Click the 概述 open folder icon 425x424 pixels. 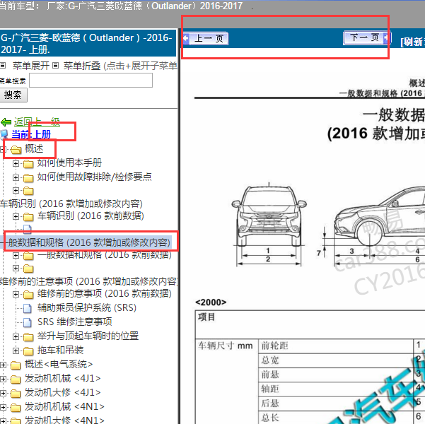coord(16,150)
